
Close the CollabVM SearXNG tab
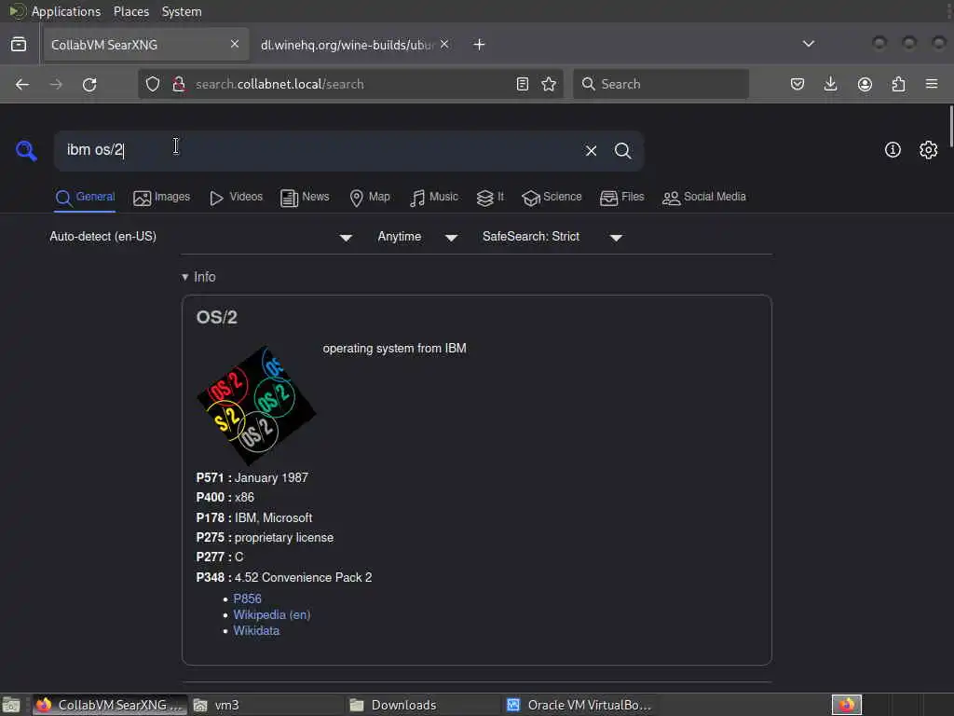click(x=235, y=44)
